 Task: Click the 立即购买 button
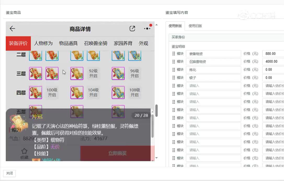pos(117,153)
